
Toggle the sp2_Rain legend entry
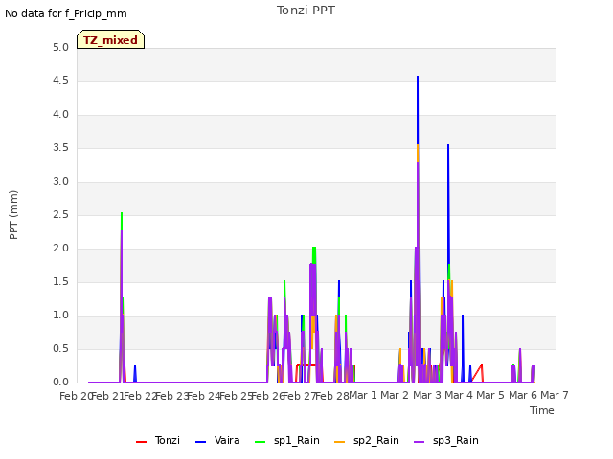pyautogui.click(x=367, y=440)
